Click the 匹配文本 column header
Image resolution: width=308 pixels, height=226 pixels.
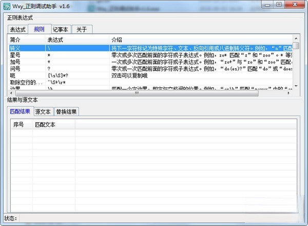[x=53, y=125]
